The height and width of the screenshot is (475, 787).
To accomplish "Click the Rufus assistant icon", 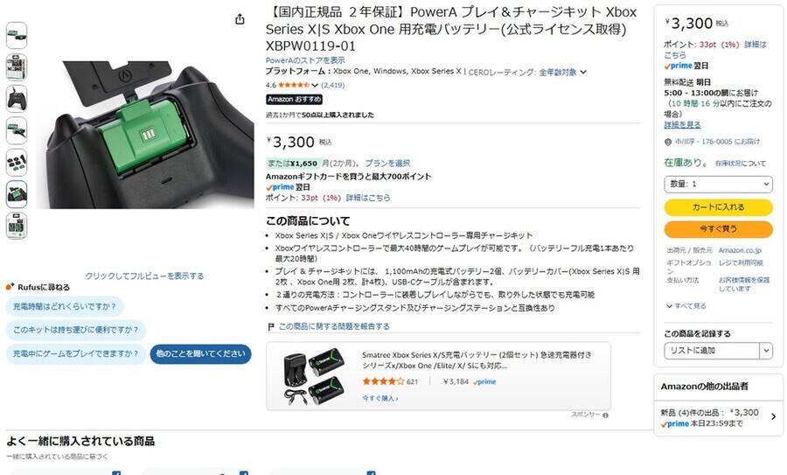I will tap(10, 287).
